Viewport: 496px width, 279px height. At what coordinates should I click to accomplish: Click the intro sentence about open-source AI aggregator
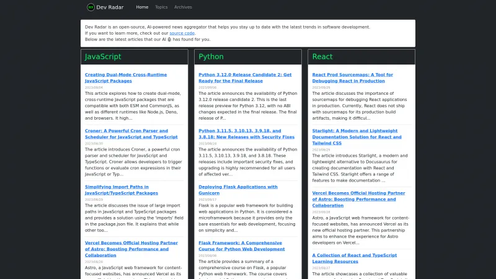coord(228,27)
